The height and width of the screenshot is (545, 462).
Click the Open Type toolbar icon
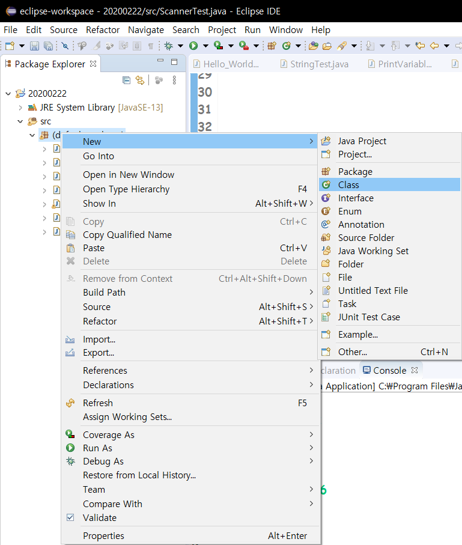coord(313,46)
